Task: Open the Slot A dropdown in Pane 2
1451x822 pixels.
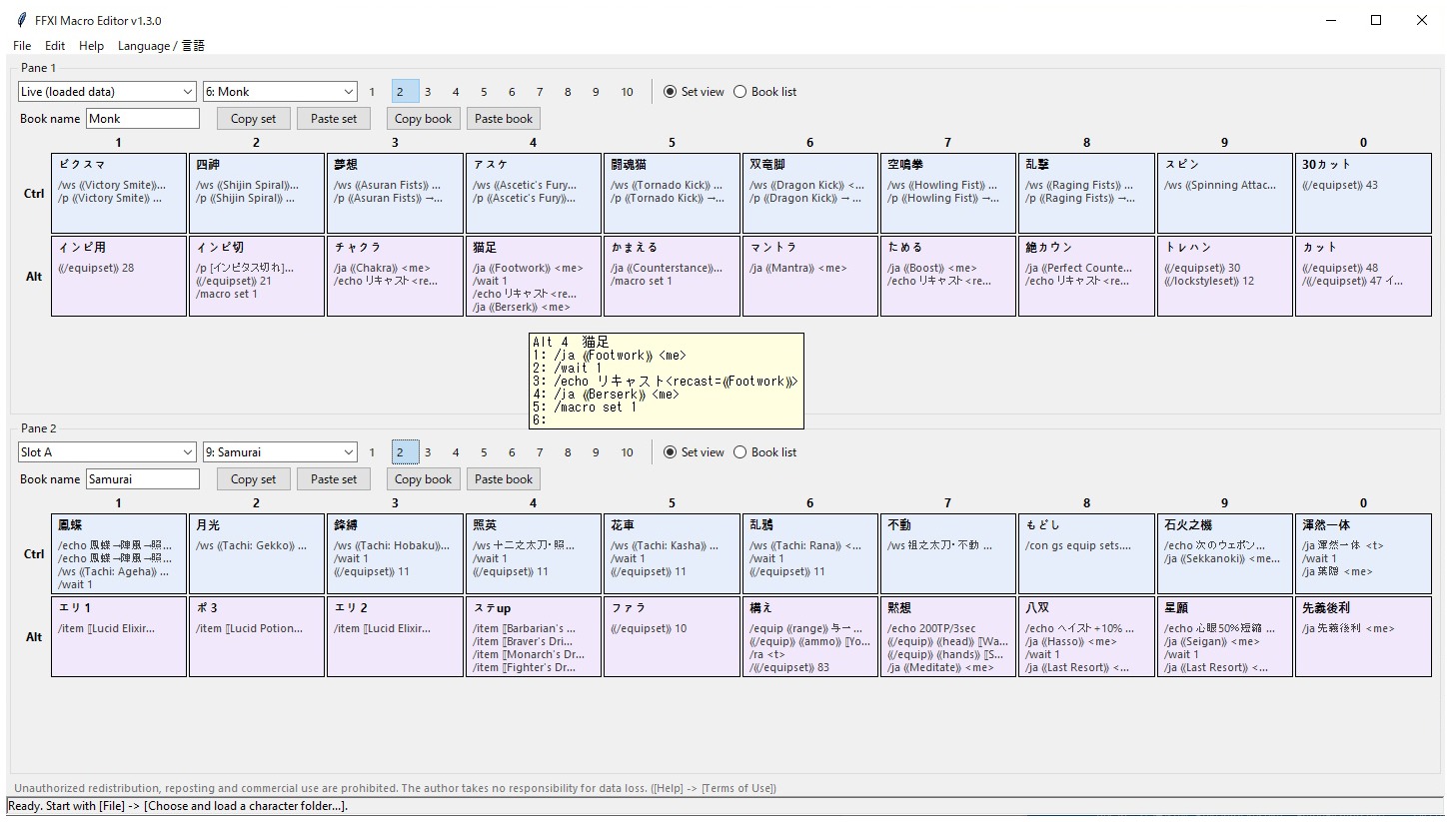Action: click(107, 452)
